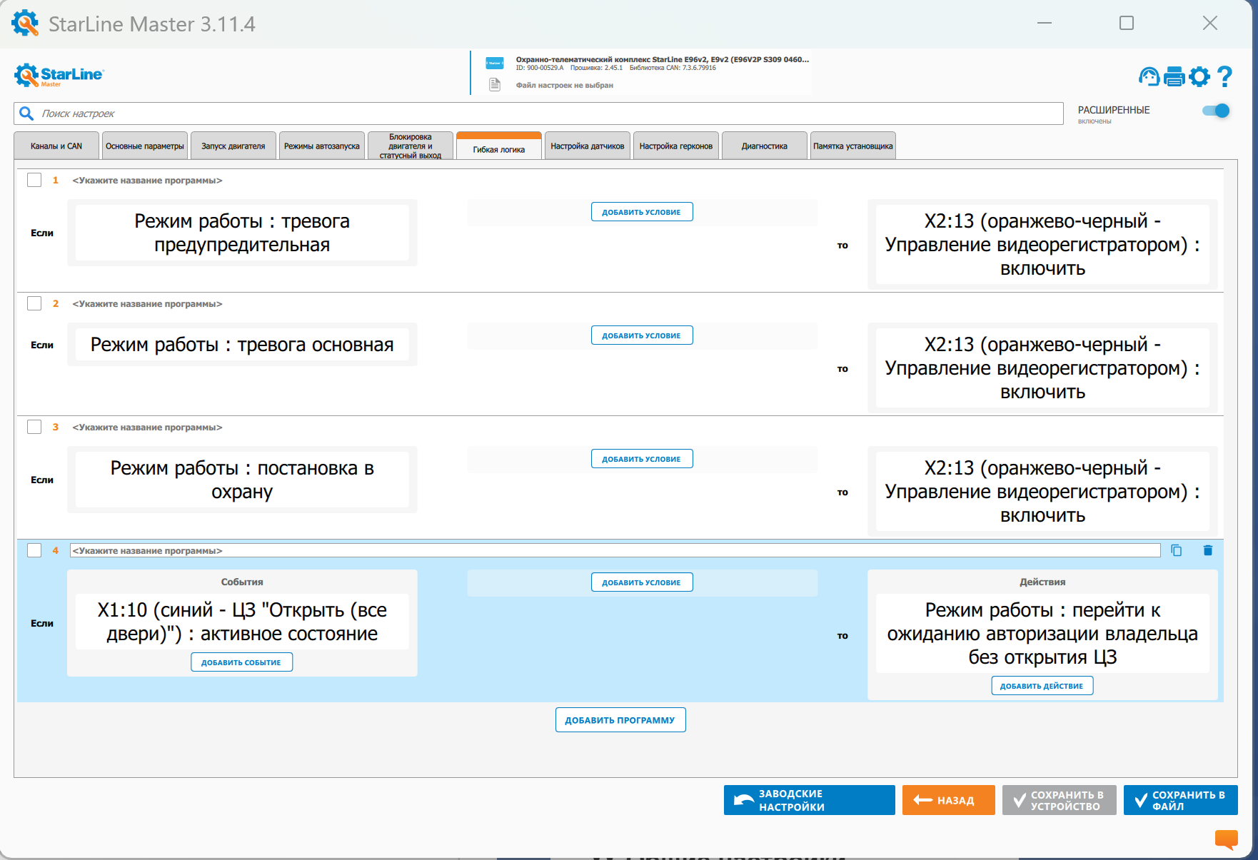Add a condition to program 2

click(642, 335)
